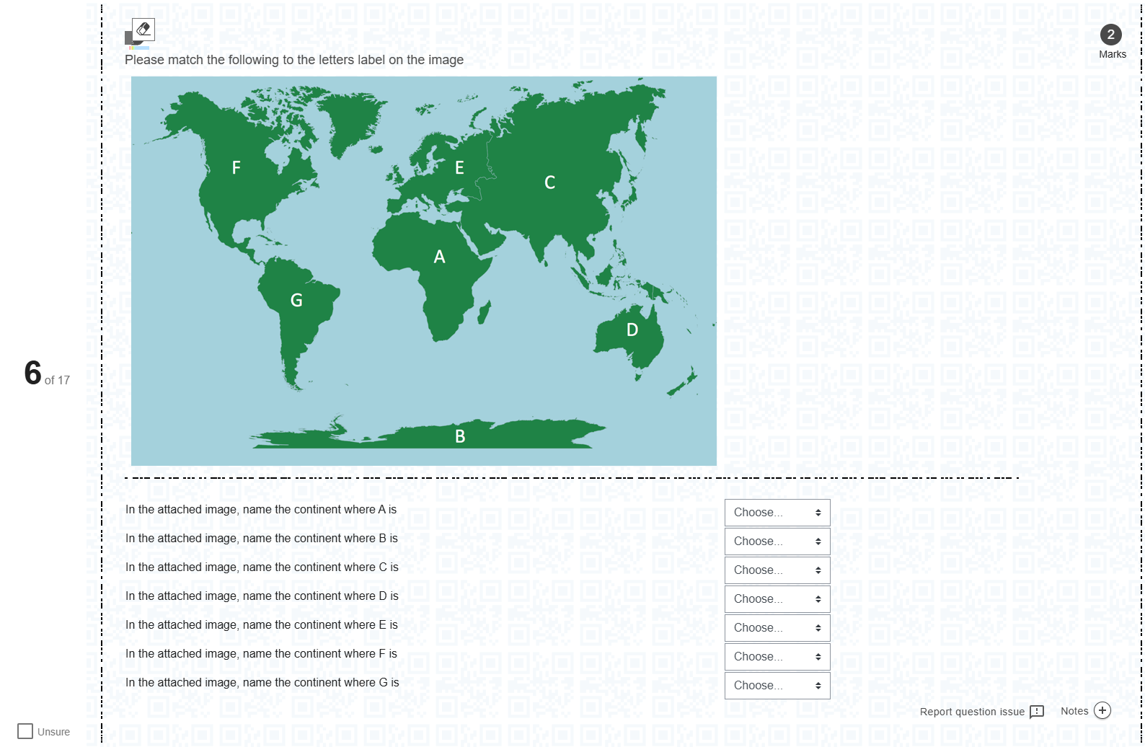1145x747 pixels.
Task: Click the question number 6 of 17
Action: pyautogui.click(x=47, y=373)
